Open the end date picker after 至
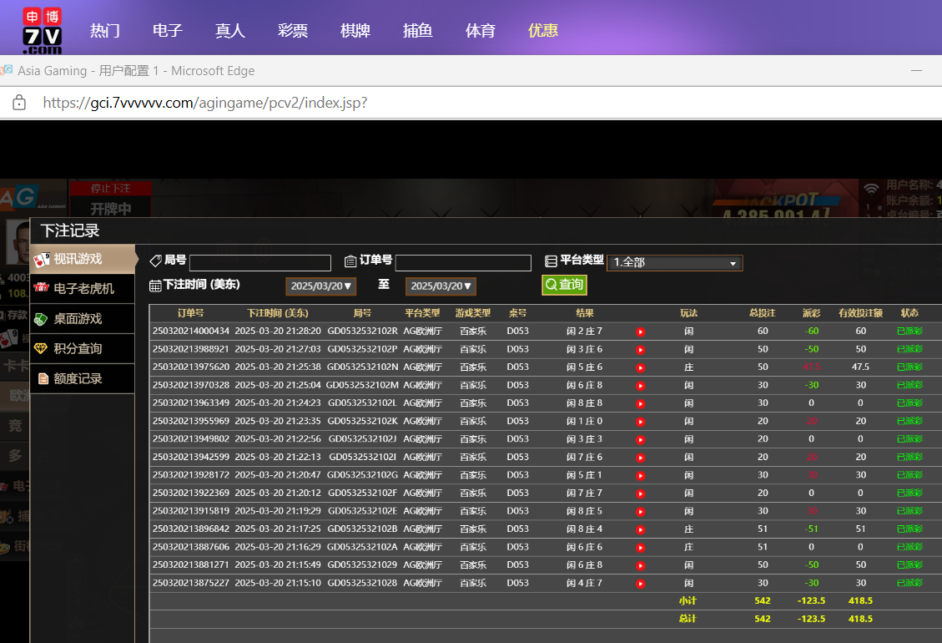The width and height of the screenshot is (942, 643). point(441,286)
